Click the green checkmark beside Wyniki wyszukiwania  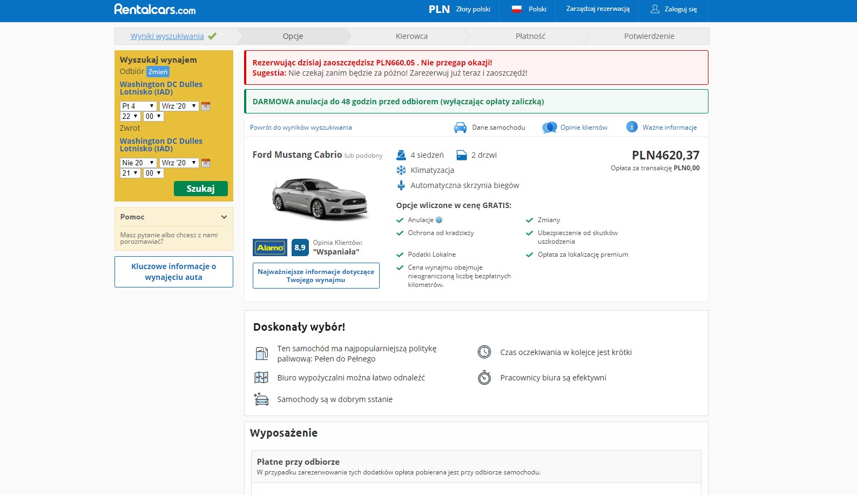[x=212, y=36]
